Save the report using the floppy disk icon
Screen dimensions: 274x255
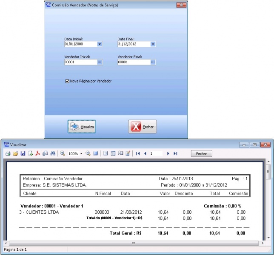[23, 153]
